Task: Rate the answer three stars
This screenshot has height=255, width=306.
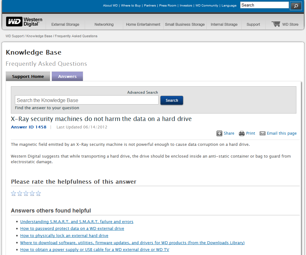Action: click(x=26, y=193)
